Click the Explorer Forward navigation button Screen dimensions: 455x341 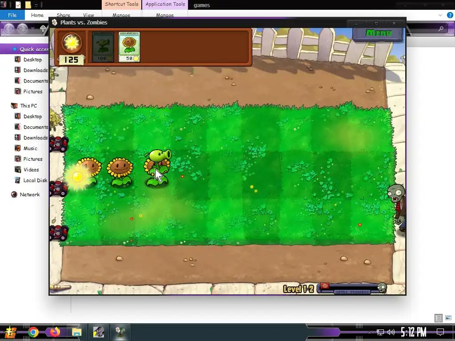coord(22,28)
